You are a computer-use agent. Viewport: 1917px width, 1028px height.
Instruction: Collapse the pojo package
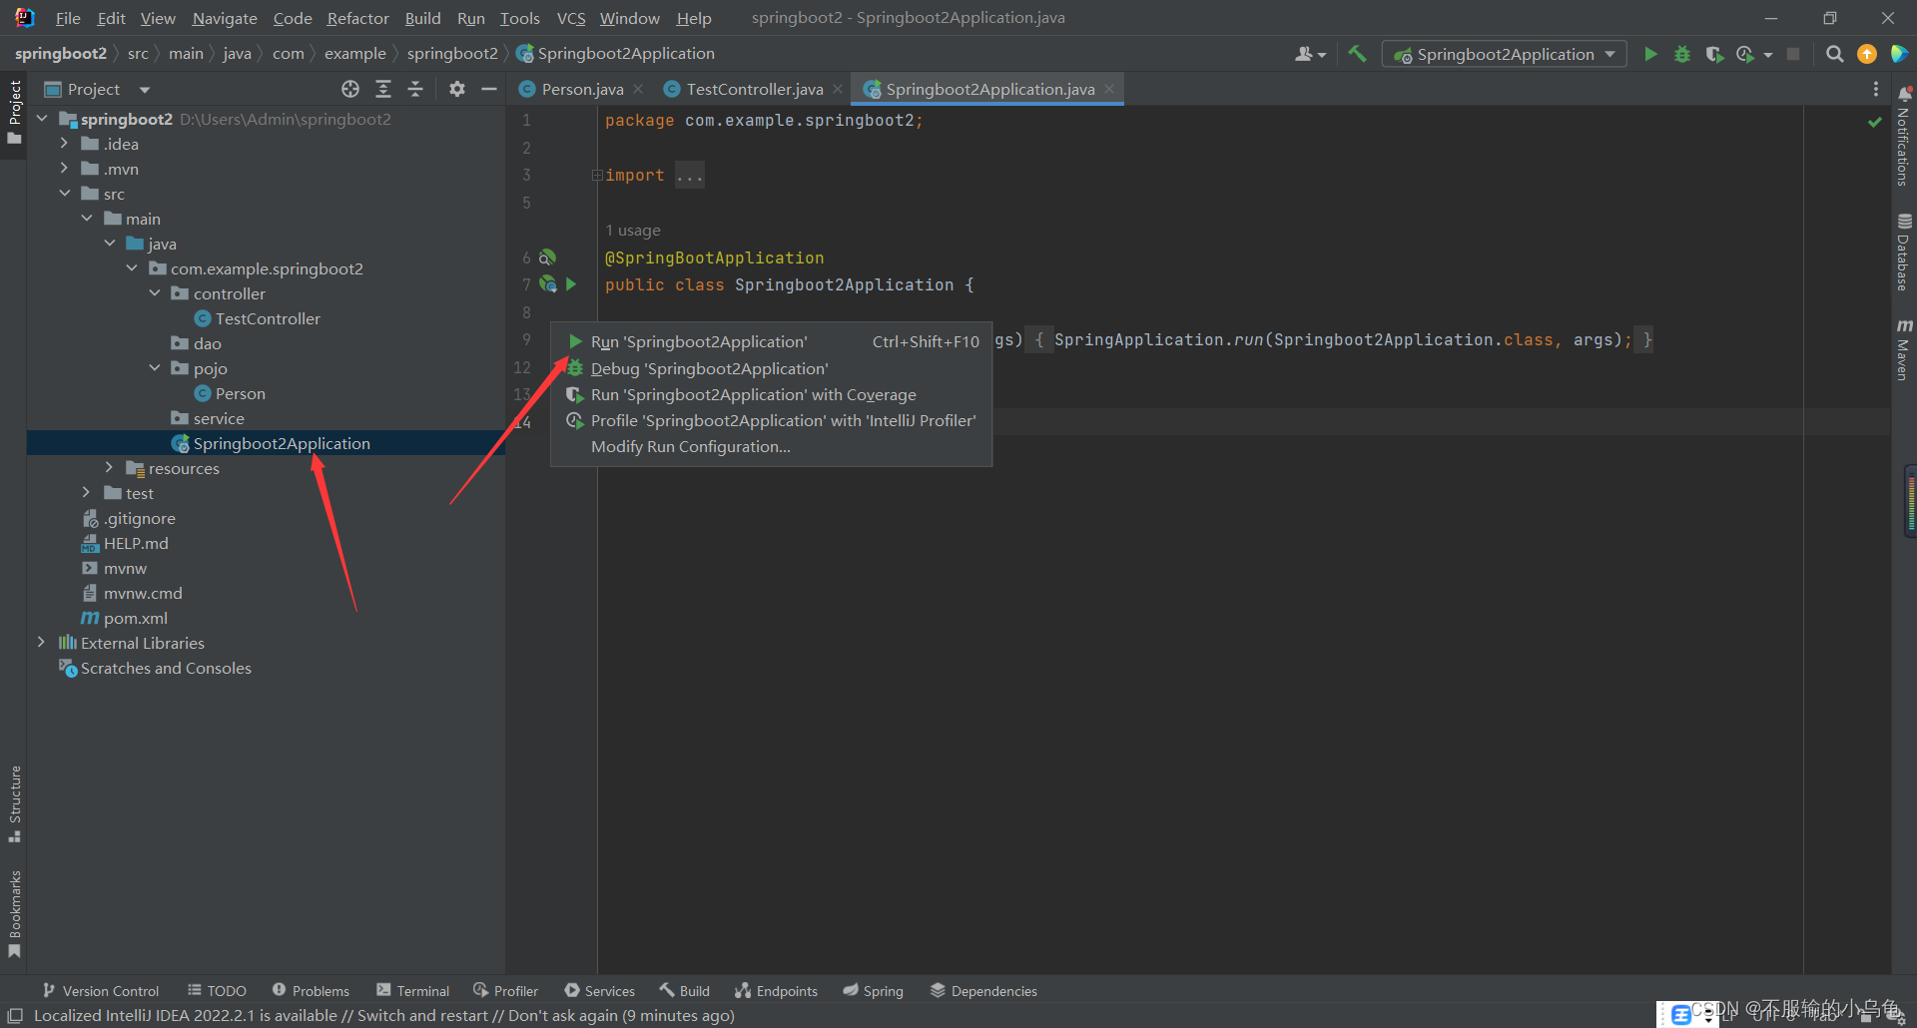155,368
